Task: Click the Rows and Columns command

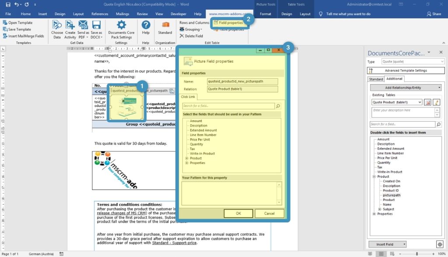Action: (194, 23)
